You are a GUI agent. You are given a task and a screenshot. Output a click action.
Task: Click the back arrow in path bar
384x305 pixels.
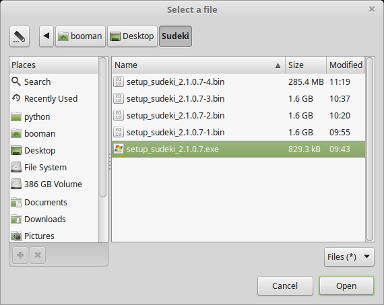point(46,36)
